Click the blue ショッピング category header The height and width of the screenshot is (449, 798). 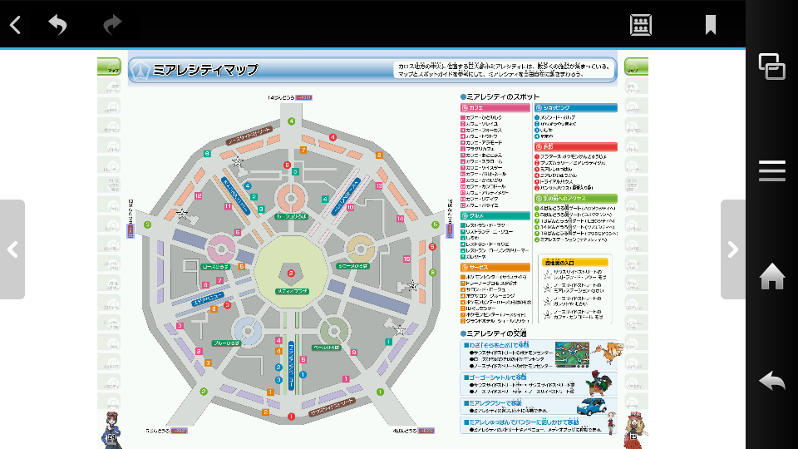point(575,108)
